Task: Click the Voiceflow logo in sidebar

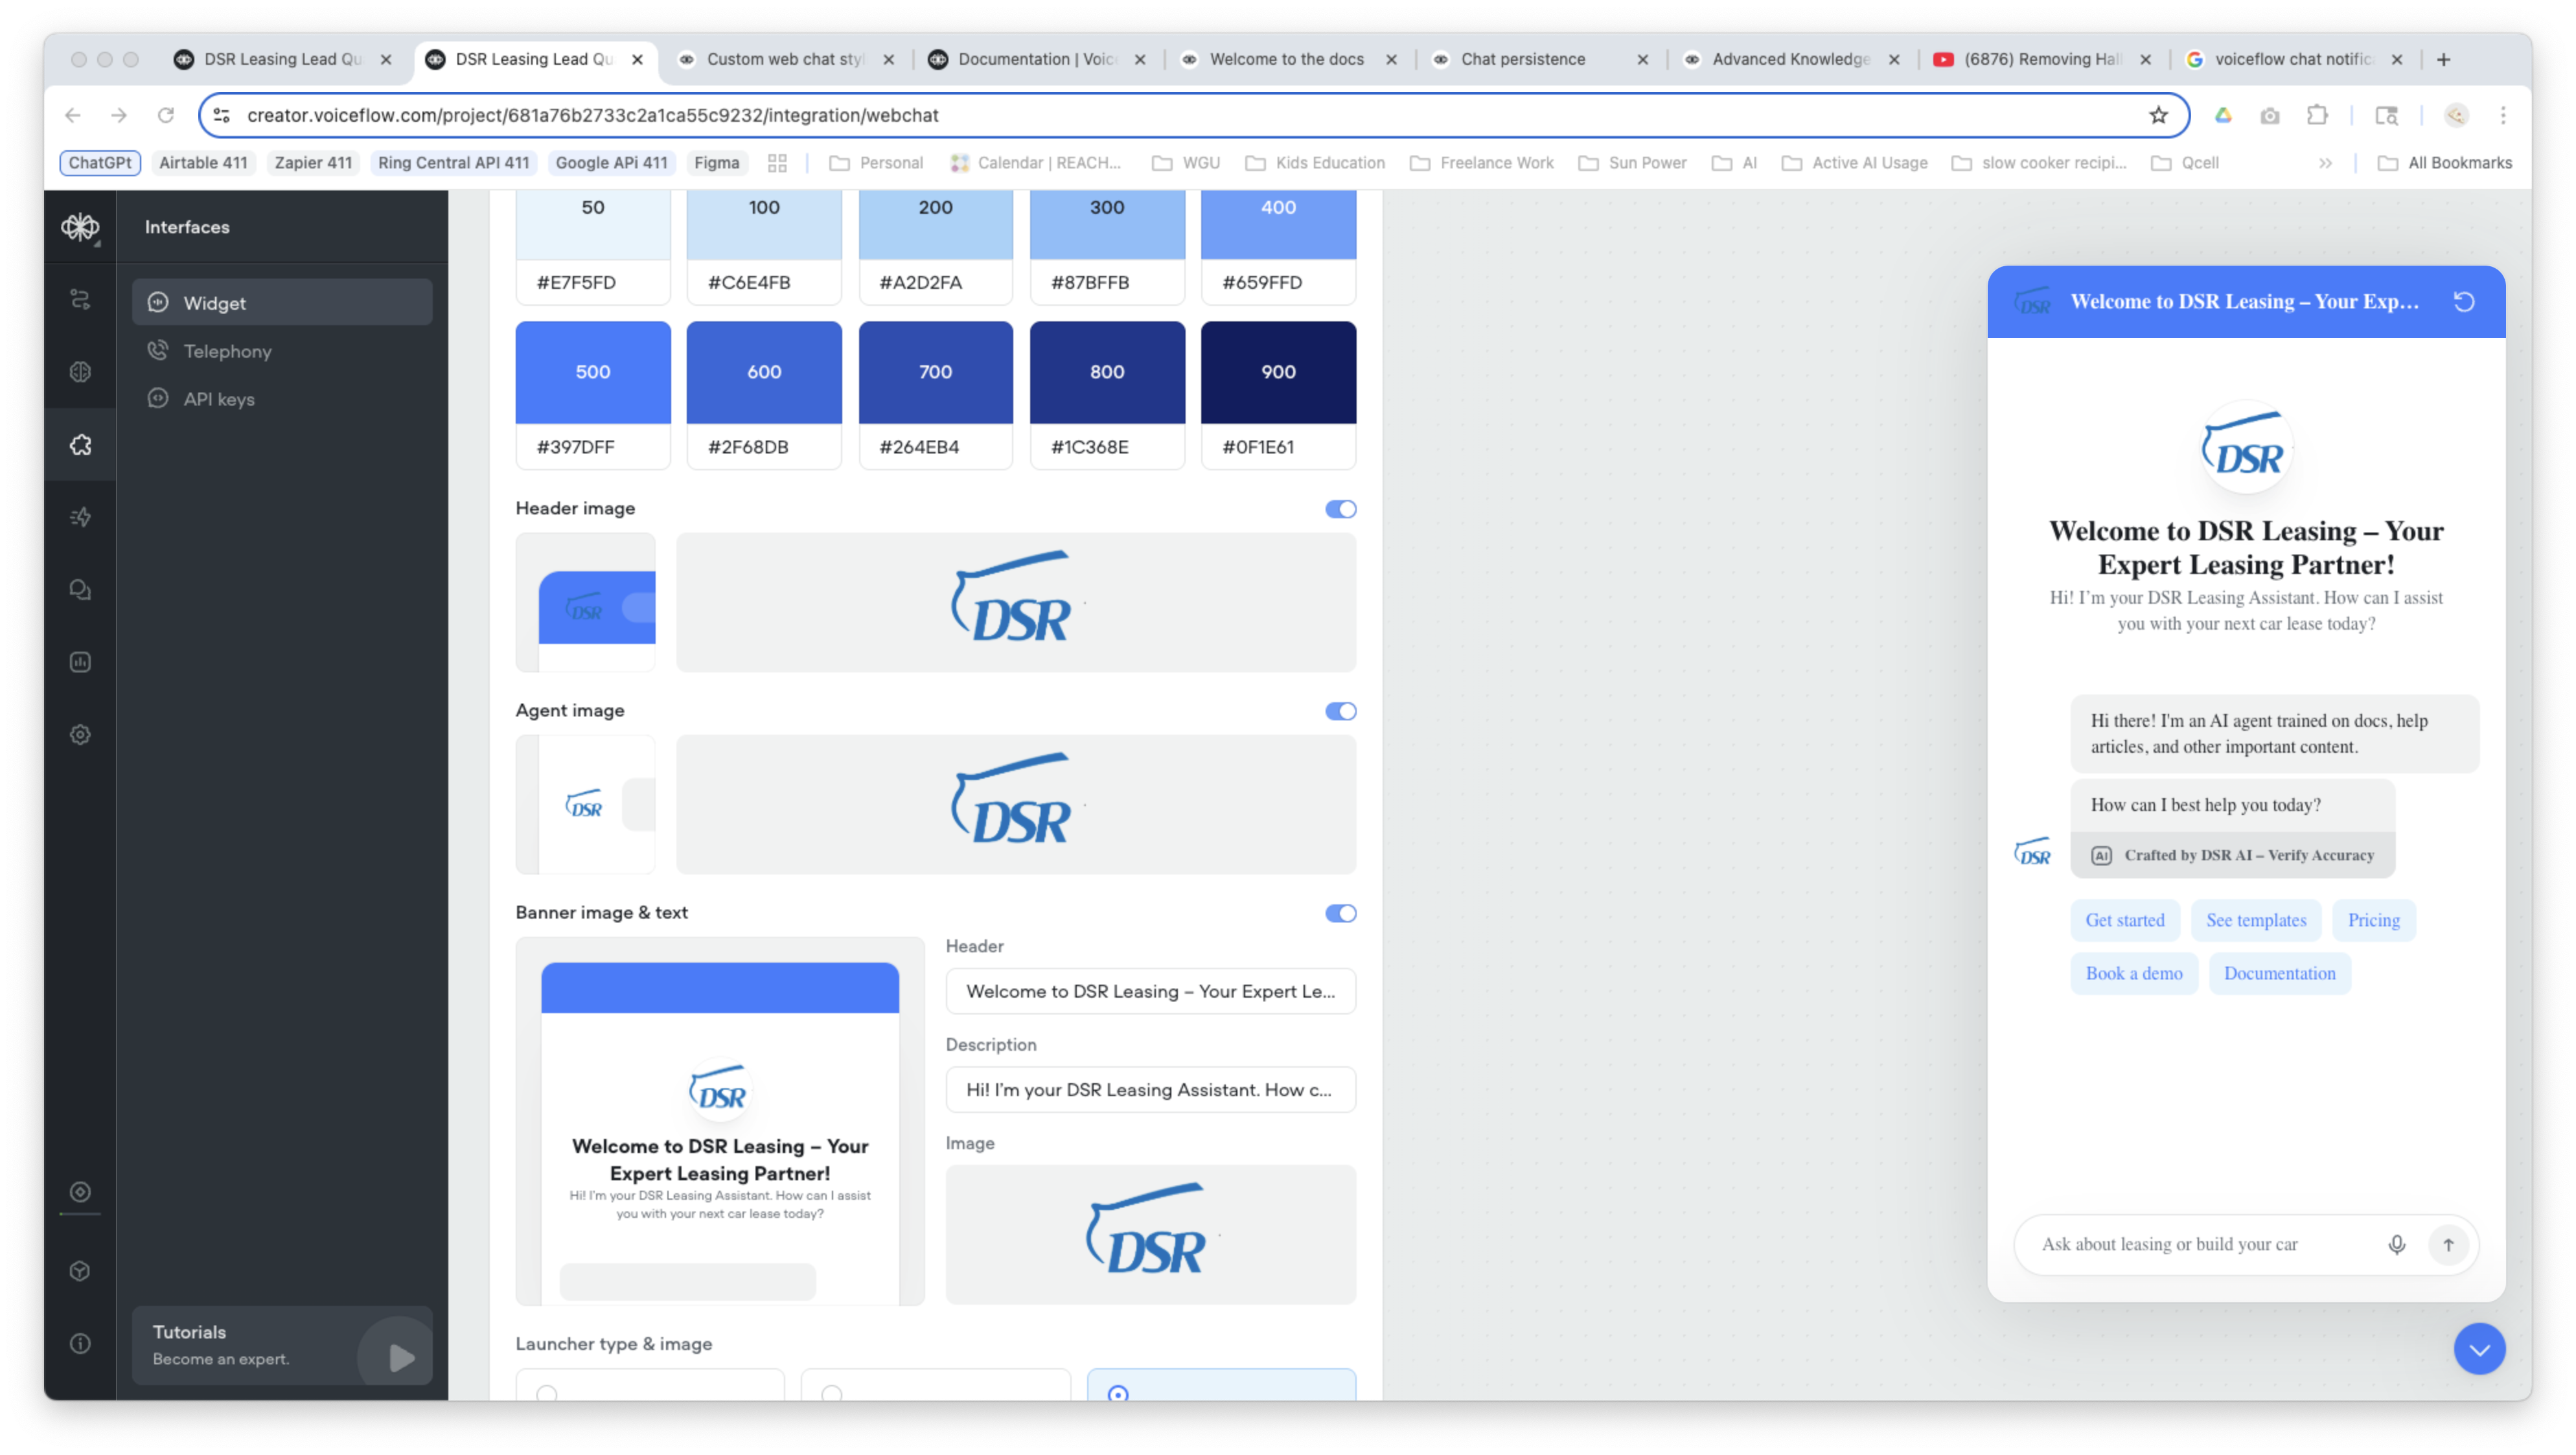Action: click(x=80, y=227)
